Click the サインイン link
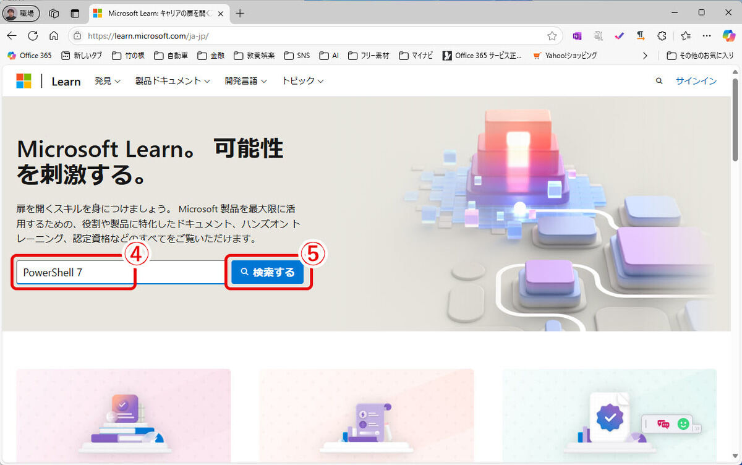Image resolution: width=742 pixels, height=465 pixels. pos(696,81)
